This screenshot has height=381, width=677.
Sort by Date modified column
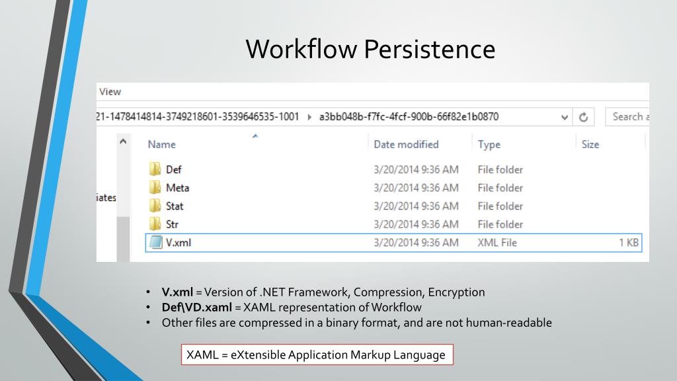click(x=406, y=144)
